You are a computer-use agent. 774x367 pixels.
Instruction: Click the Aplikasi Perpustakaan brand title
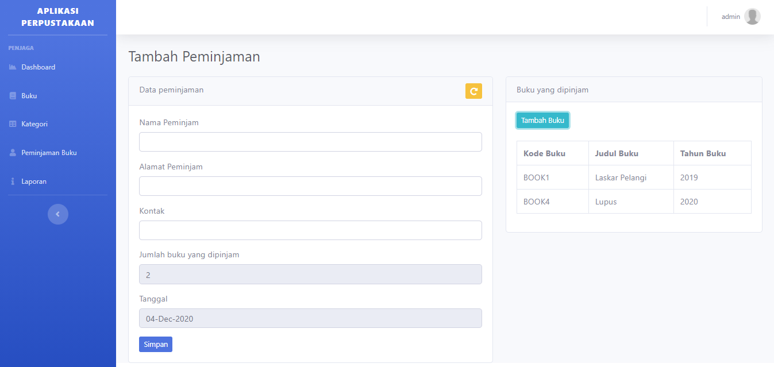coord(57,17)
